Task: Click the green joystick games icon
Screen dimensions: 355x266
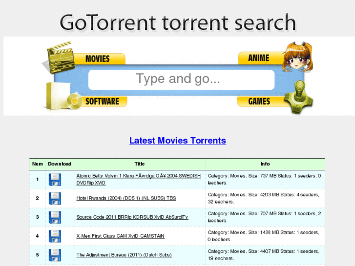Action: (x=299, y=97)
